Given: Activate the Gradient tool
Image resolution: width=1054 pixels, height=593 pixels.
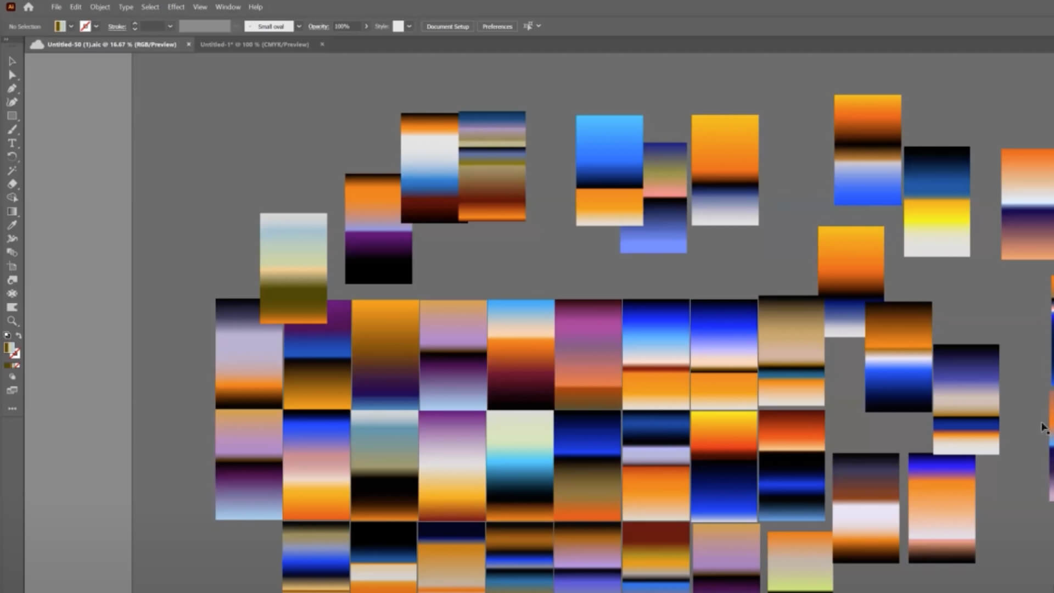Looking at the screenshot, I should click(x=12, y=211).
